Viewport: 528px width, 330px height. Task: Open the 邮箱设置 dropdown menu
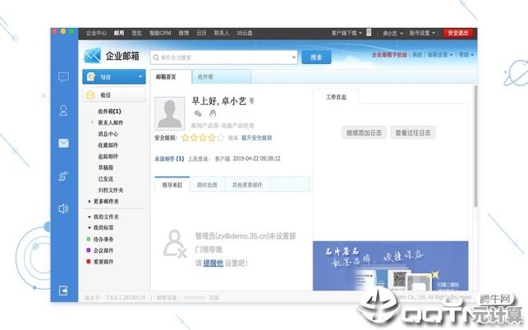click(x=442, y=55)
